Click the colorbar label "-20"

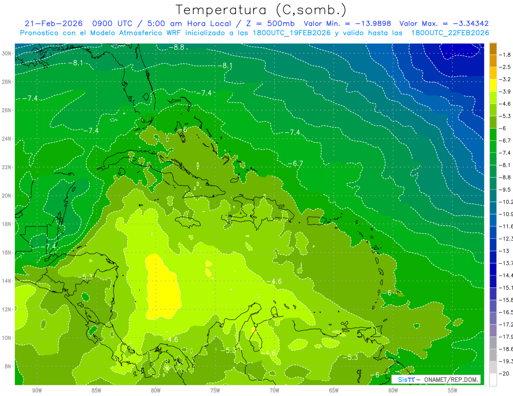(504, 373)
